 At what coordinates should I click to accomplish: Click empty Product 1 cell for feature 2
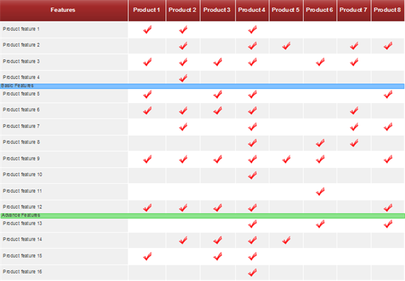coord(147,46)
